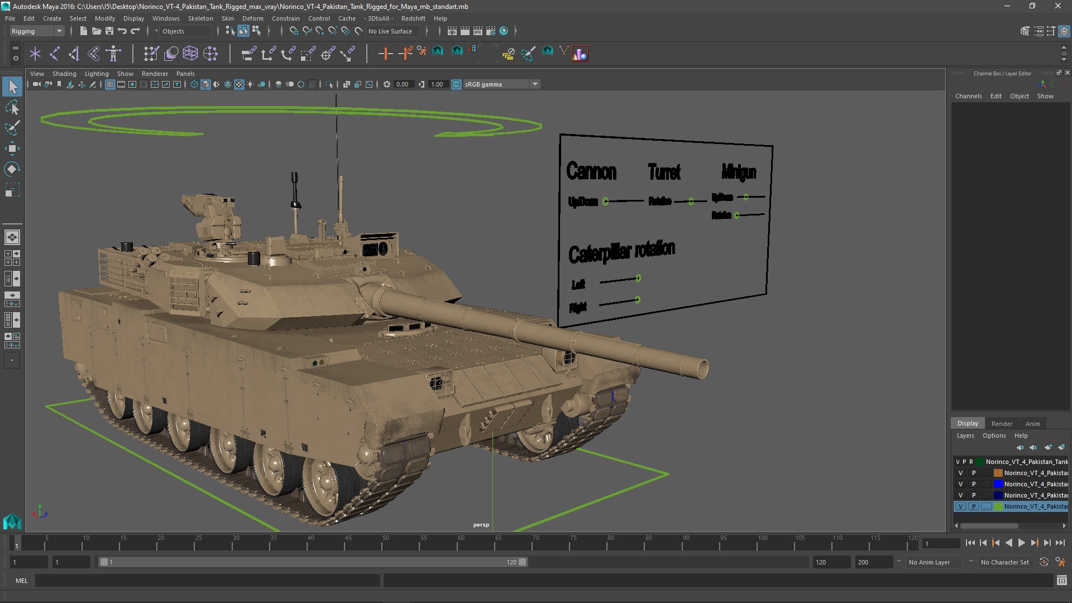
Task: Open the viewport Panels menu
Action: click(x=185, y=74)
